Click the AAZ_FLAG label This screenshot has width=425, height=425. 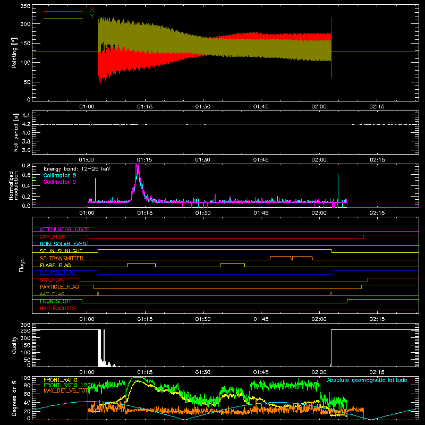pos(52,294)
